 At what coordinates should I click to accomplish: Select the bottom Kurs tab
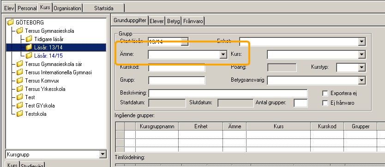click(x=12, y=164)
